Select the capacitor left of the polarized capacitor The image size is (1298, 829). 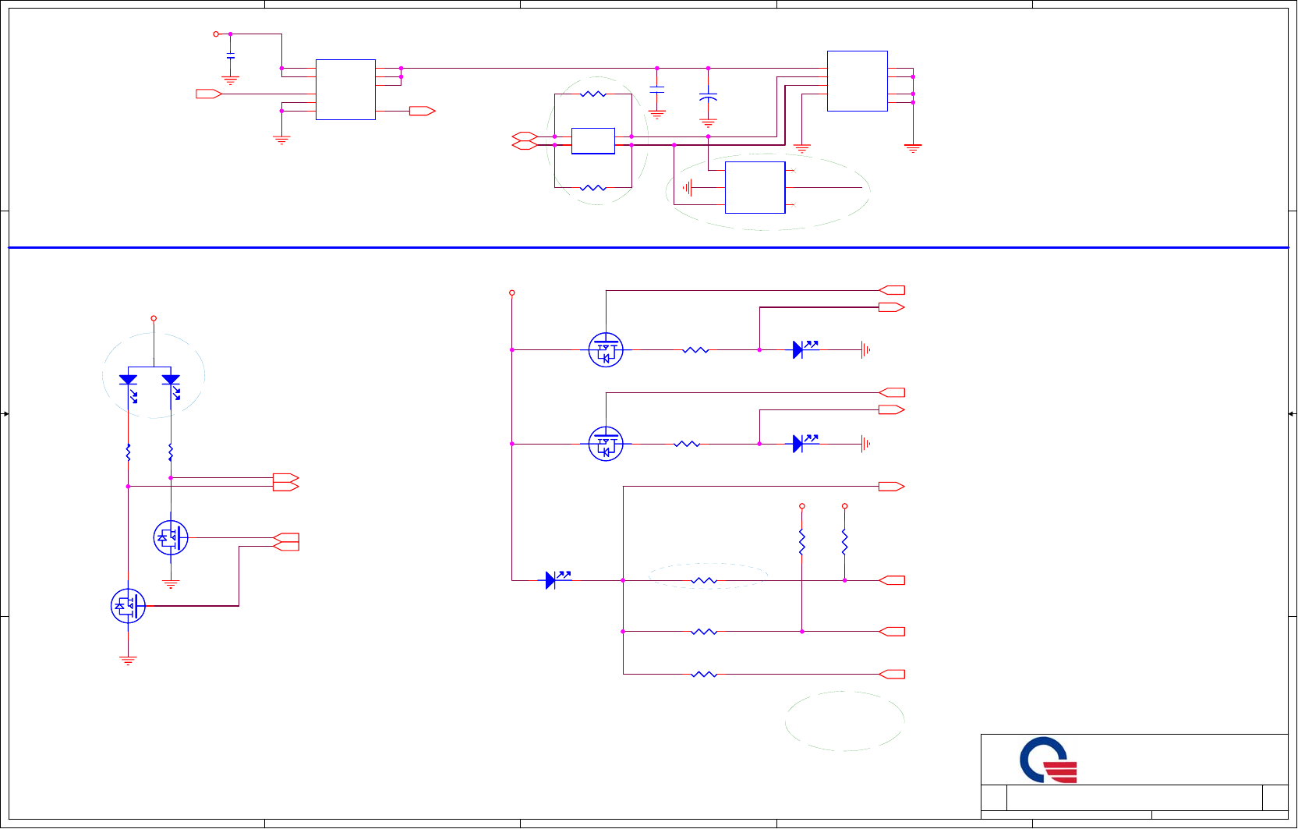(657, 90)
